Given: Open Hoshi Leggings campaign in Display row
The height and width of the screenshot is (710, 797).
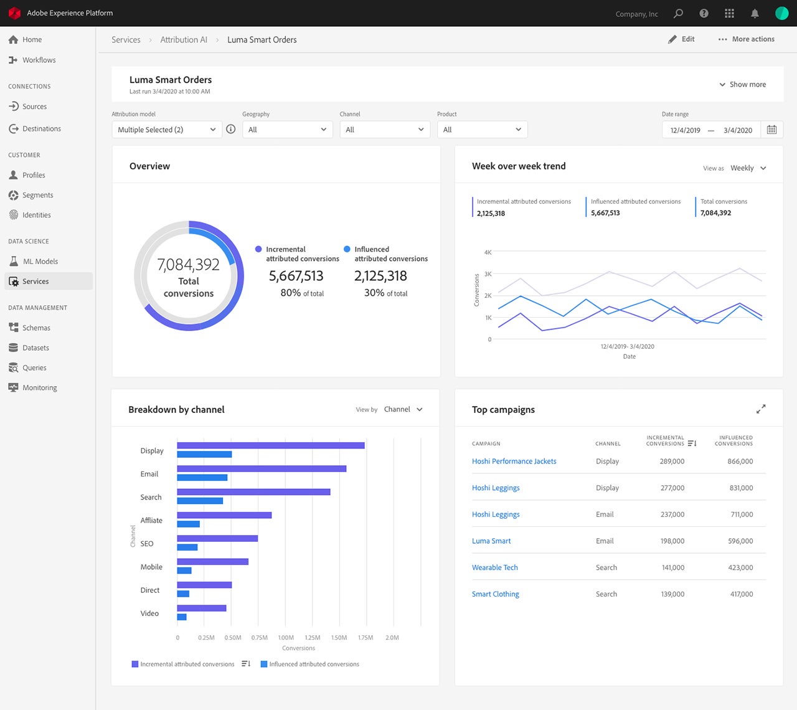Looking at the screenshot, I should point(496,488).
